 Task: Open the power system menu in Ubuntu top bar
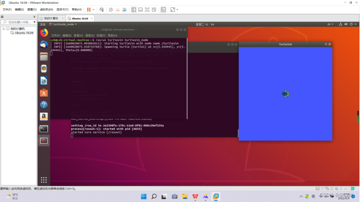pyautogui.click(x=353, y=24)
